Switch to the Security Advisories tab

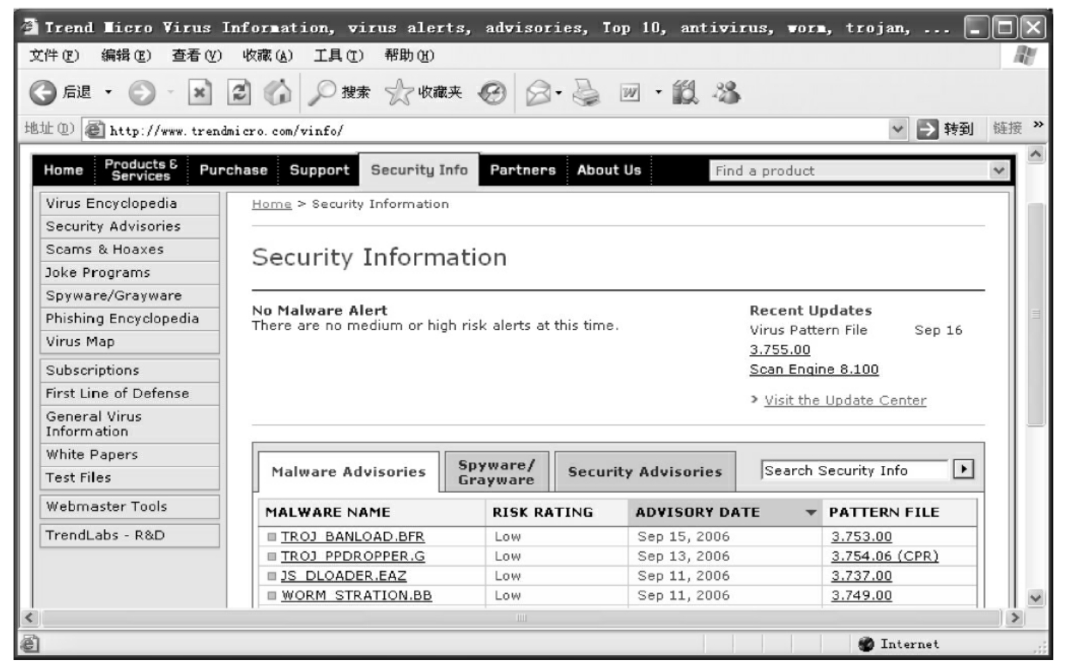click(645, 472)
